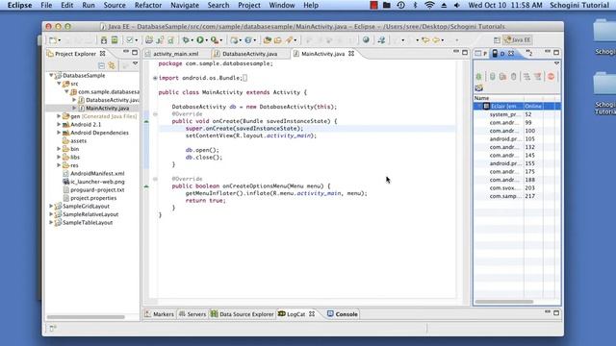Screen dimensions: 616x346
Task: Click the Update Threads icon in Devices
Action: tap(526, 77)
